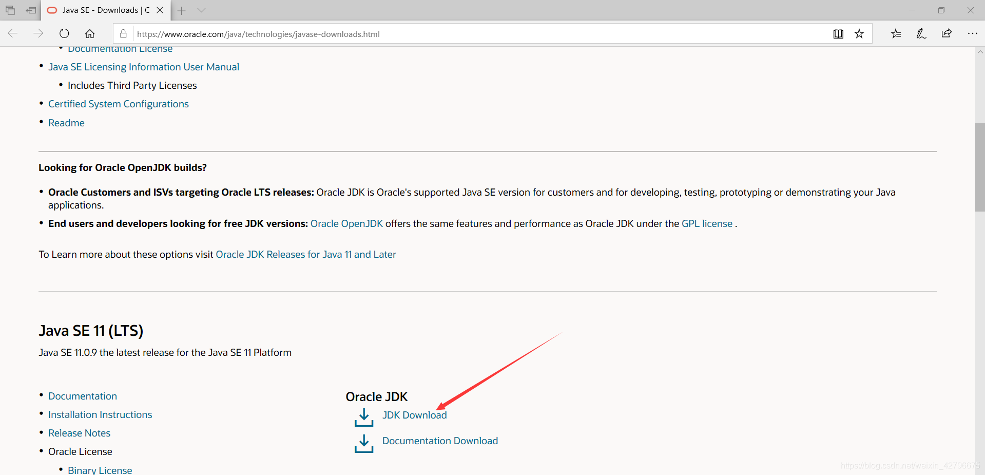Open the Installation Instructions link
Screen dimensions: 985x475
[100, 414]
